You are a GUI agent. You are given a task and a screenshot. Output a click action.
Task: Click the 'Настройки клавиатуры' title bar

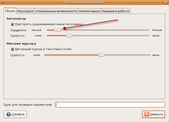tap(84, 2)
